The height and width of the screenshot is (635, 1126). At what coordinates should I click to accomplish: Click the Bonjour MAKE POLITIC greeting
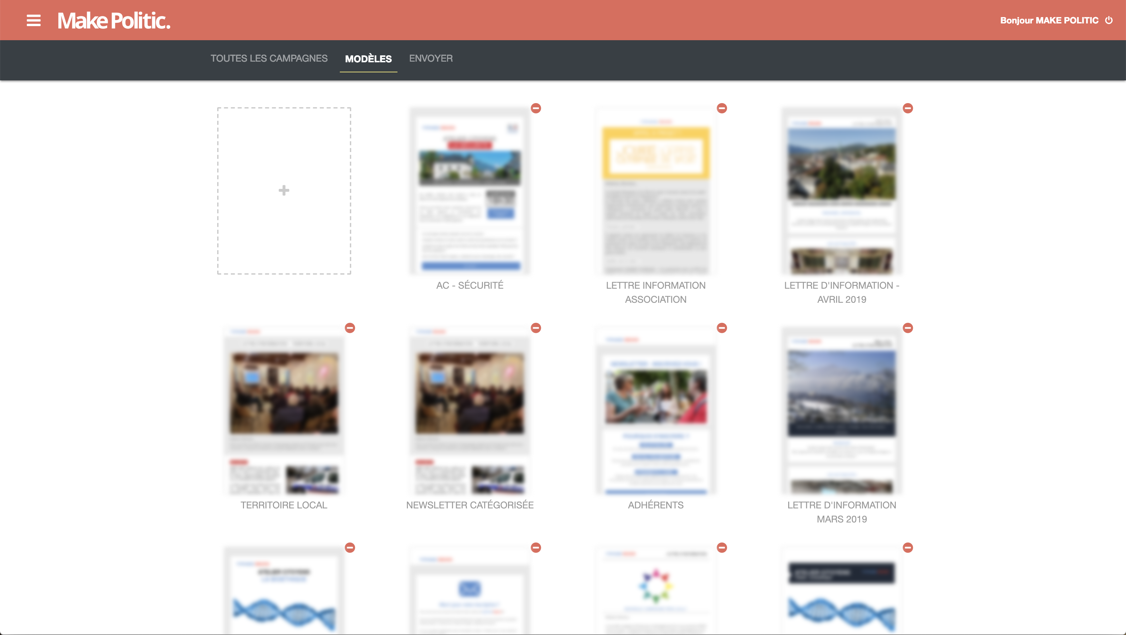click(1049, 20)
